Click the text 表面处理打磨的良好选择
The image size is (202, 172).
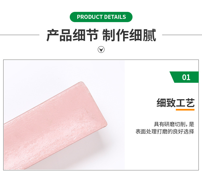tap(165, 132)
